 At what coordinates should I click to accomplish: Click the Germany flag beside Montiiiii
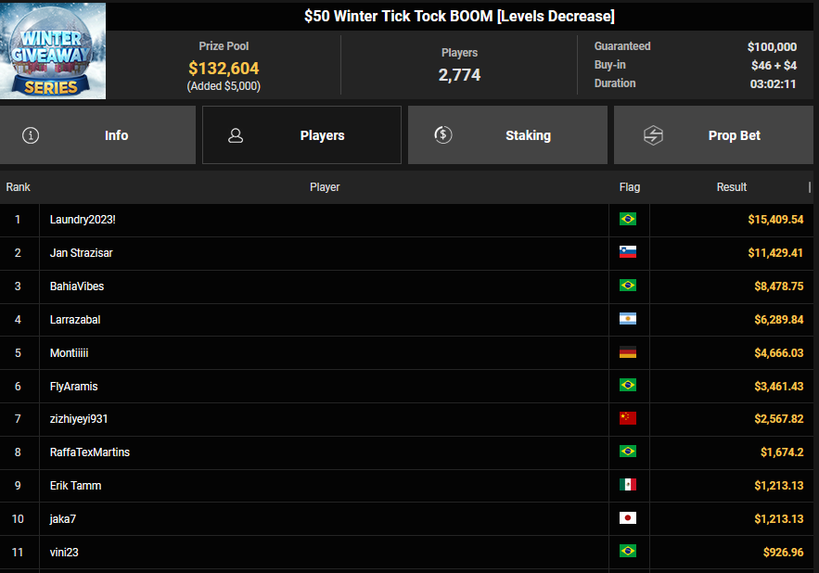pyautogui.click(x=628, y=353)
